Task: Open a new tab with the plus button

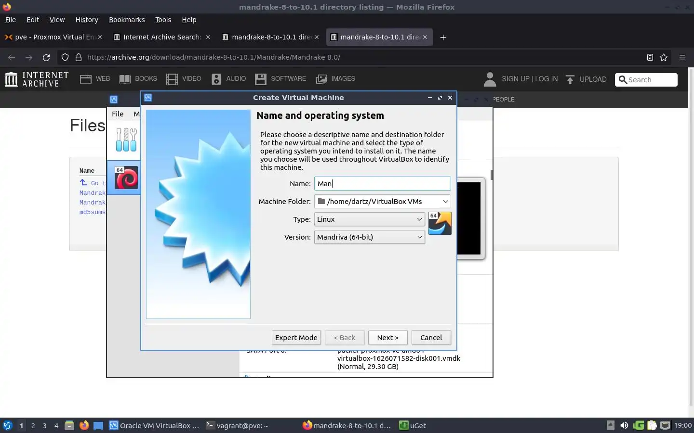Action: [443, 37]
